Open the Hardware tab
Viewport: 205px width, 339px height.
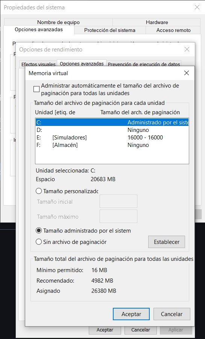[x=157, y=22]
